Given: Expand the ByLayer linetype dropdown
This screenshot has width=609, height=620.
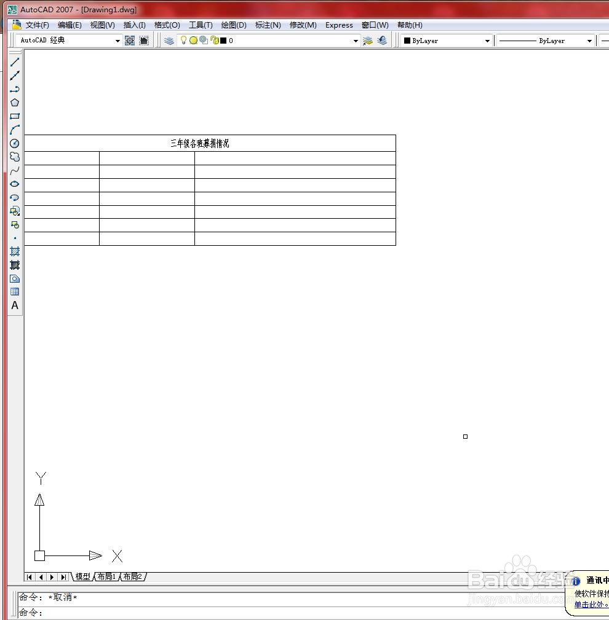Looking at the screenshot, I should point(589,41).
